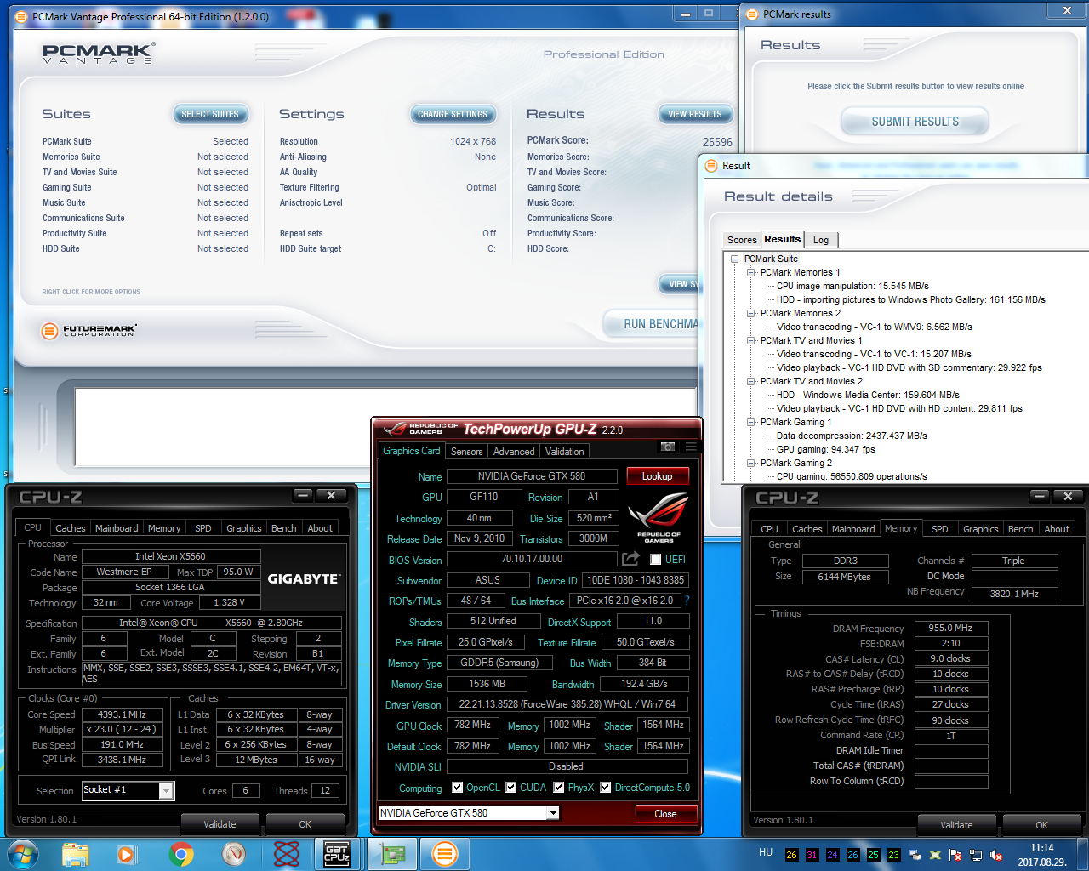Click the GPU name field NVIDIA GeForce GTX 580
The image size is (1089, 871).
coord(532,476)
